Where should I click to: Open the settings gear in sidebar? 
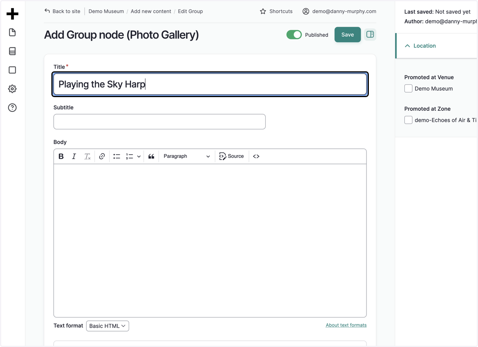[x=12, y=89]
